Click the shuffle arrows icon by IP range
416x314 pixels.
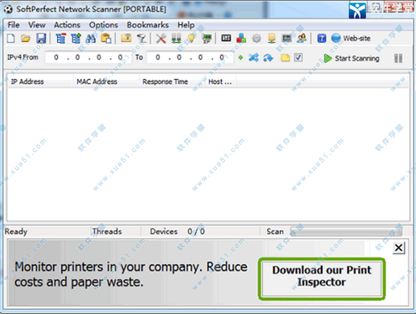[253, 58]
